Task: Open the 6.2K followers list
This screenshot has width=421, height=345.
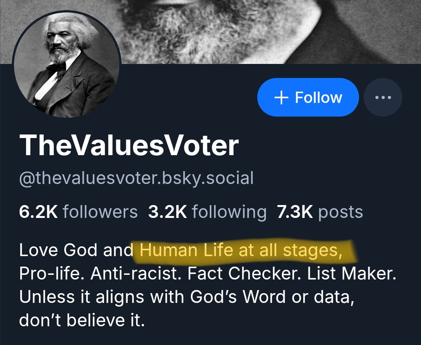Action: point(78,212)
